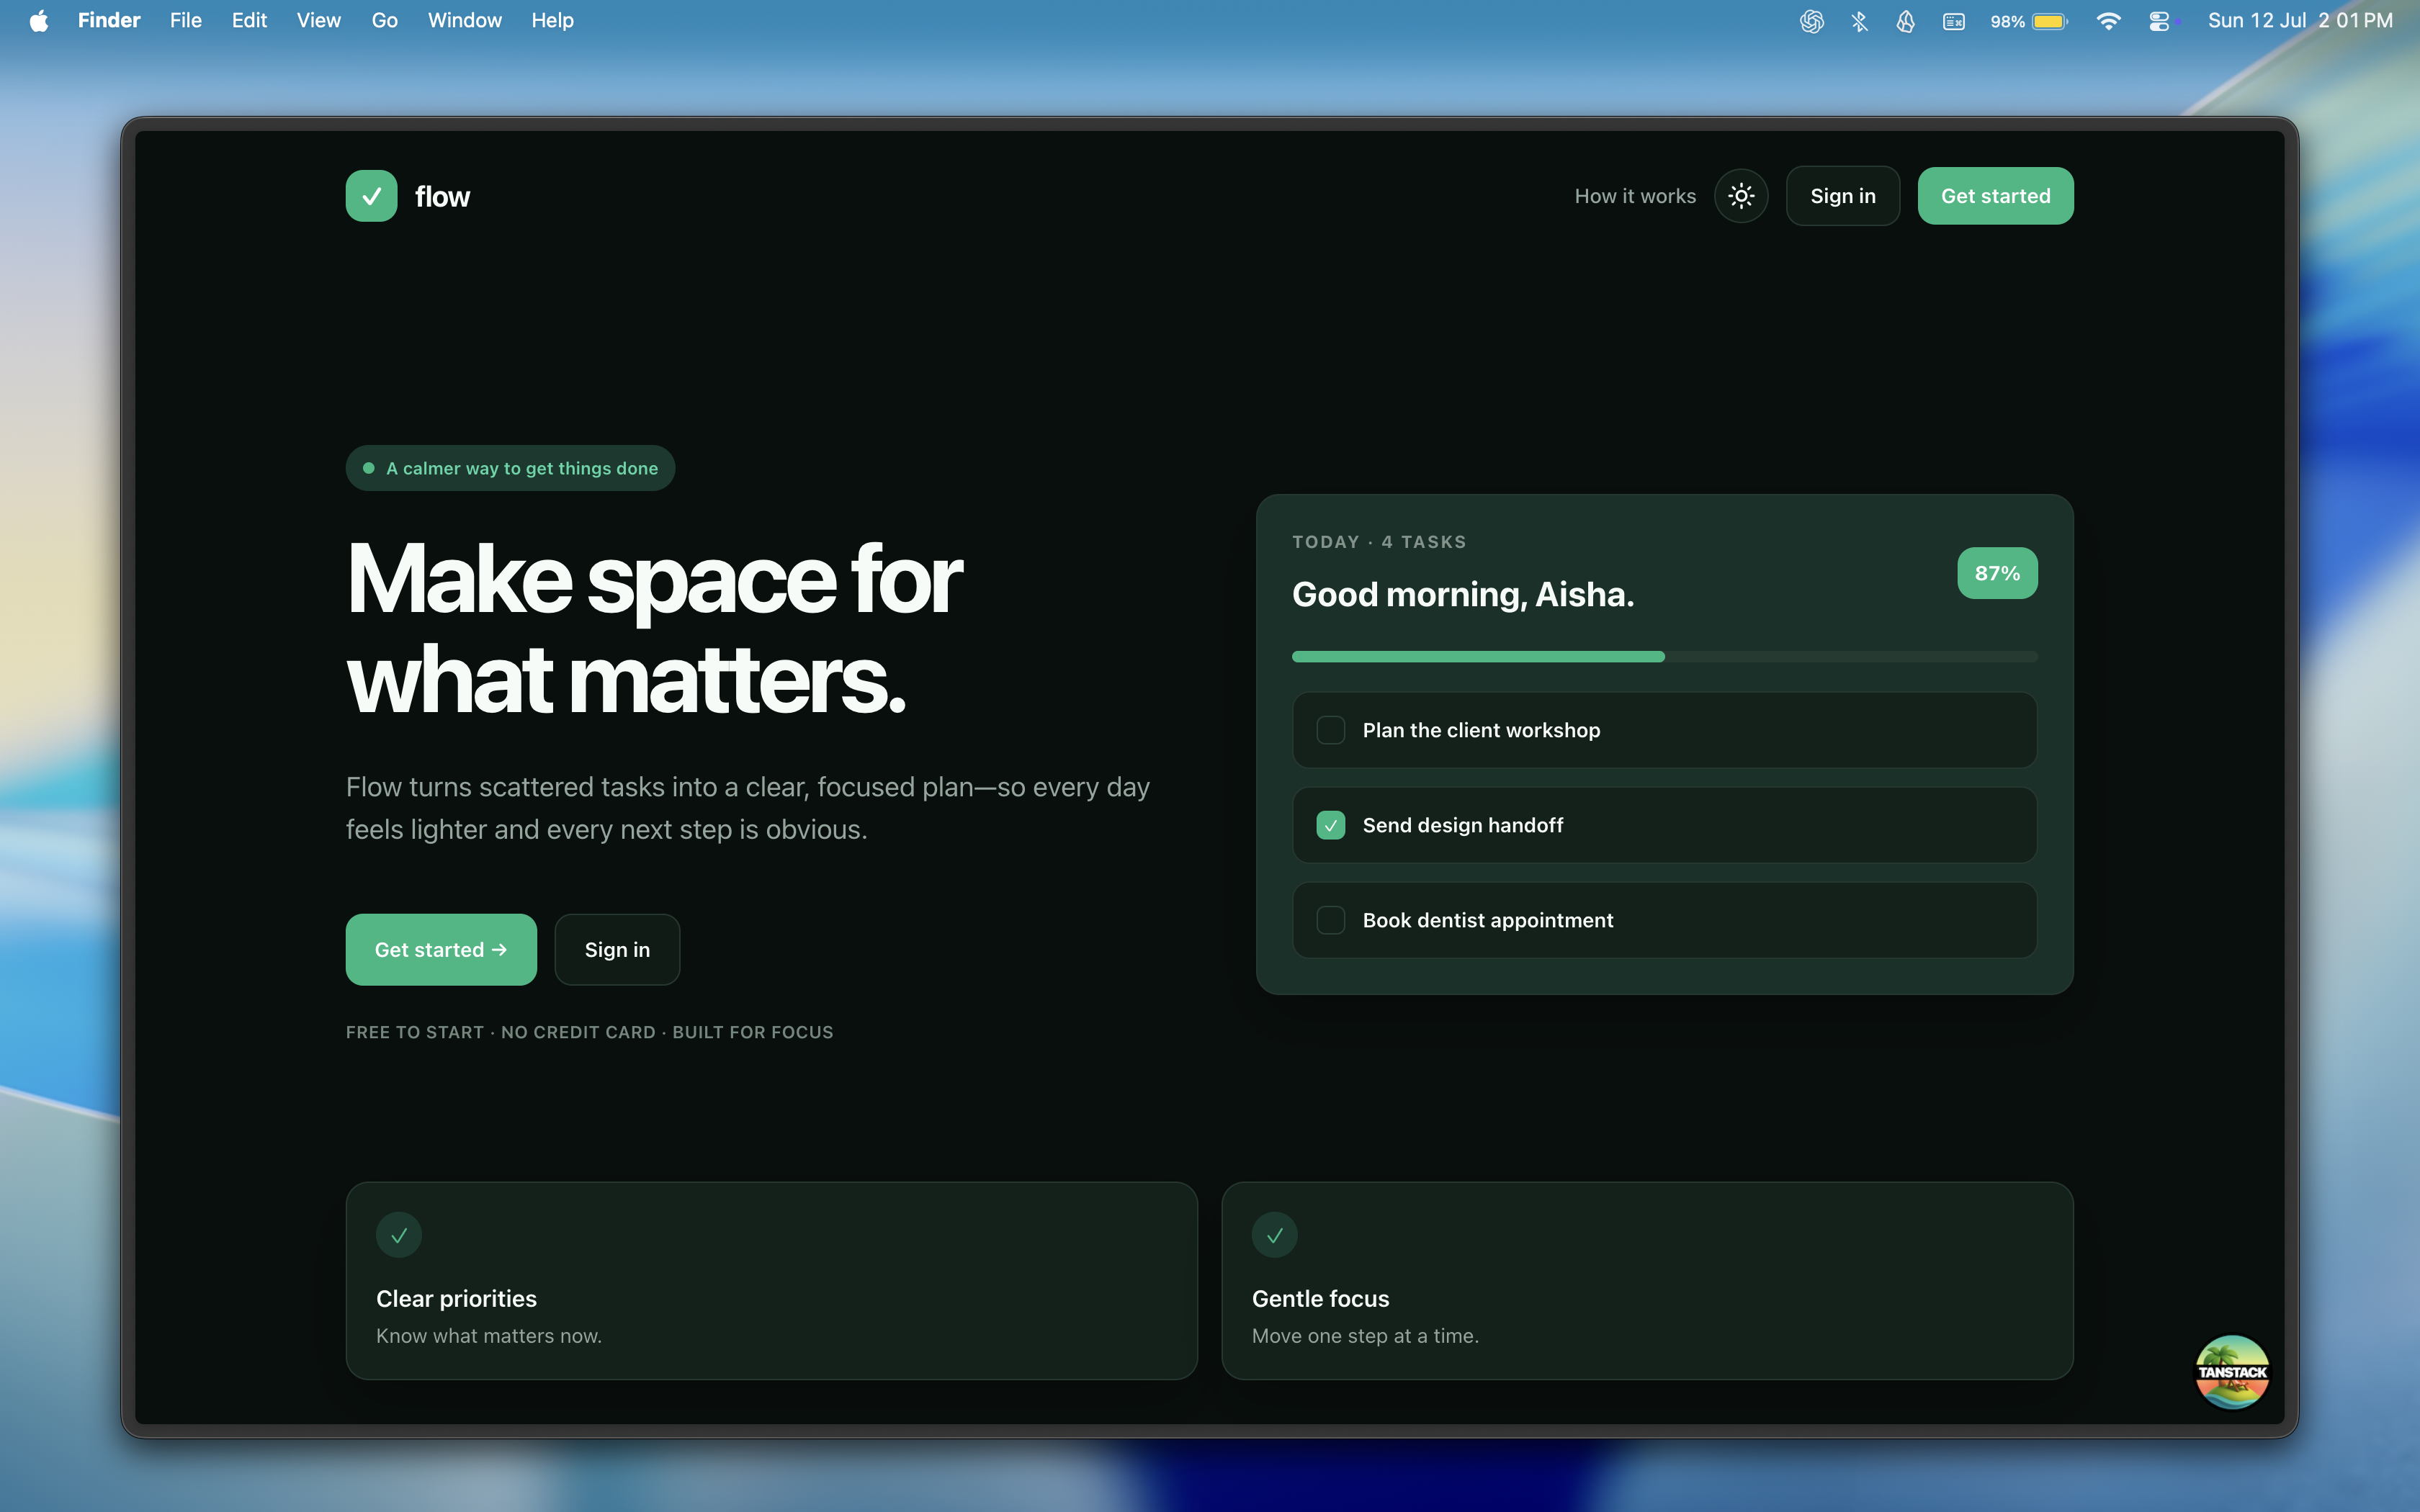Click the FREE TO START tagline text
The image size is (2420, 1512).
coord(589,1032)
